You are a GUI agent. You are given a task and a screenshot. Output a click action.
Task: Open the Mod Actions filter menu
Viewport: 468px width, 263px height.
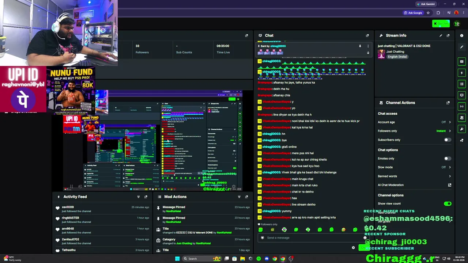coord(239,197)
